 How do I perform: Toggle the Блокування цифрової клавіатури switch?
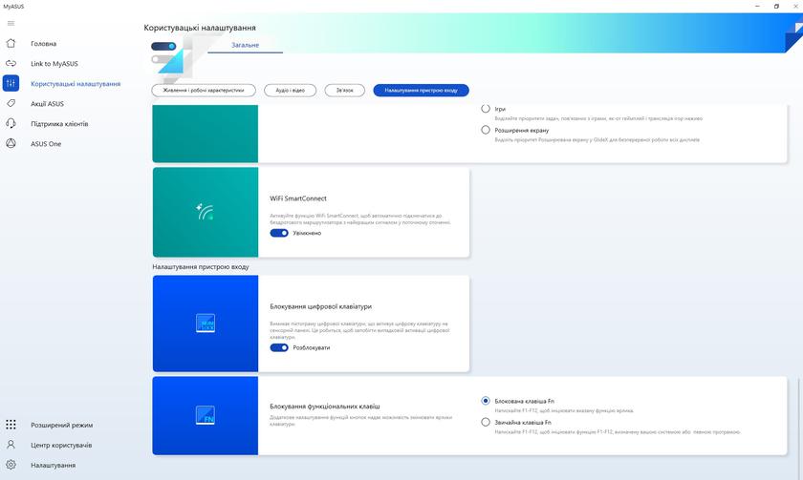[279, 347]
